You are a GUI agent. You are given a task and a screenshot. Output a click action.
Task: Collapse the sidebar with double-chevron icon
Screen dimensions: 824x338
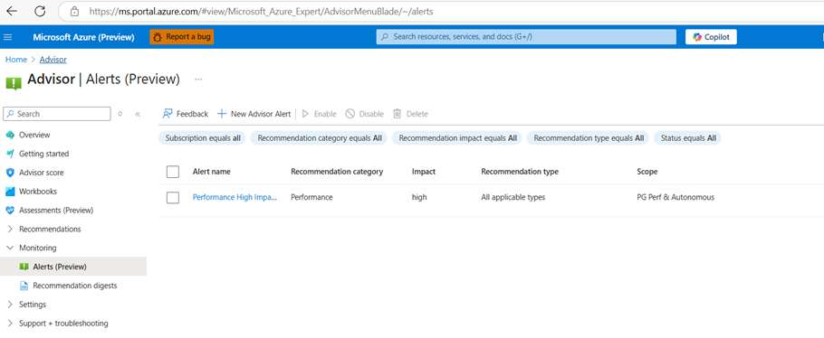click(x=138, y=114)
